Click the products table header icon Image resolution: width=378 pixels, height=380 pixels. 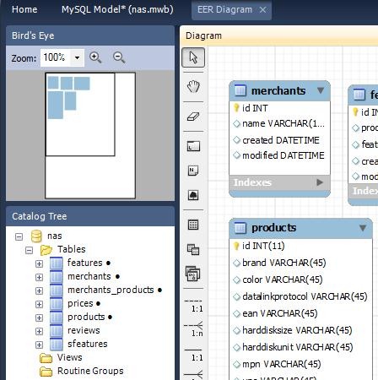coord(240,228)
